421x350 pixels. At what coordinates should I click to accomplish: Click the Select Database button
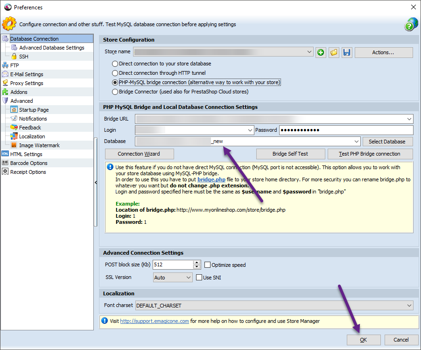point(387,142)
